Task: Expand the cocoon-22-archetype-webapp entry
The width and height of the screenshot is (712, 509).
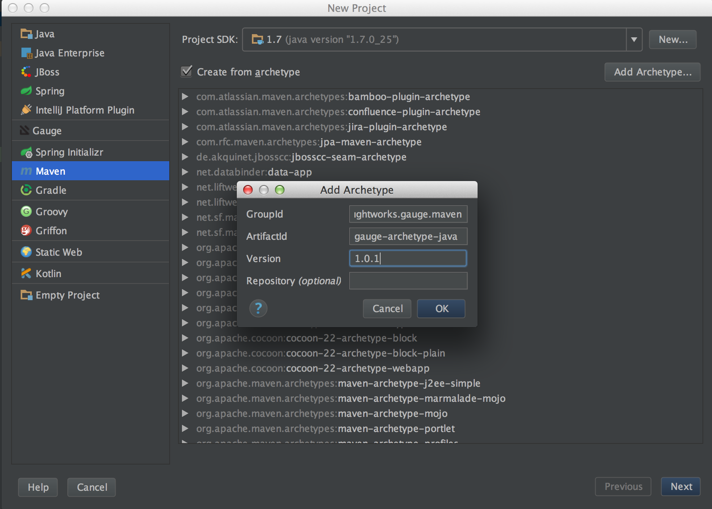Action: click(x=185, y=368)
